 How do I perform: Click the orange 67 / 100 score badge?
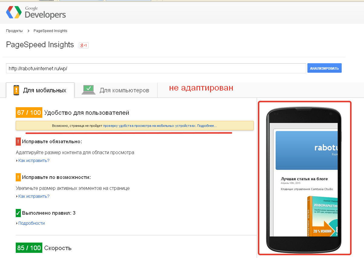[29, 113]
